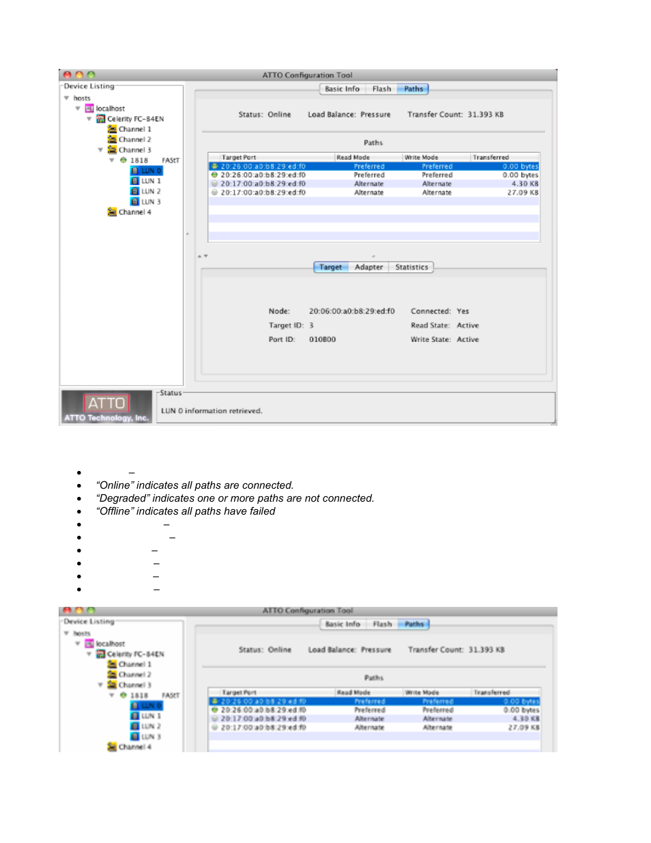Click status icon of highlighted path row, upper window

[x=214, y=166]
